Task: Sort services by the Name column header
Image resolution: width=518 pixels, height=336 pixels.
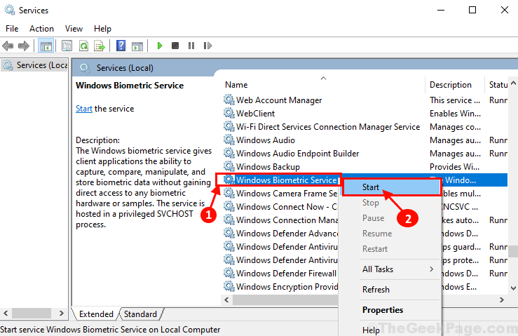Action: click(236, 85)
